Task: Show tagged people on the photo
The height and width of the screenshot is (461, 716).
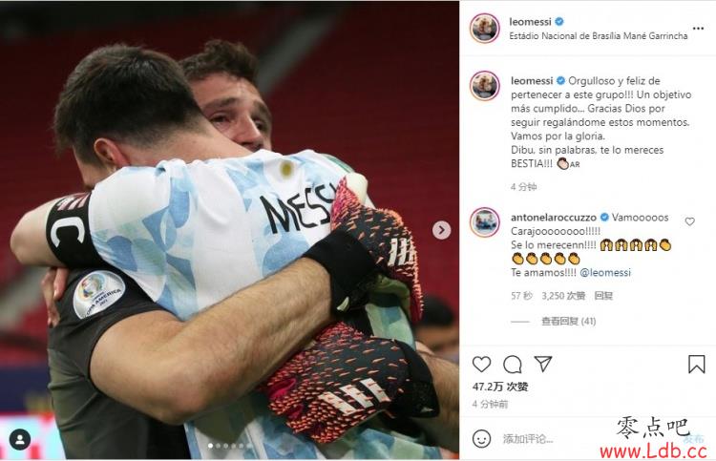Action: [x=20, y=440]
